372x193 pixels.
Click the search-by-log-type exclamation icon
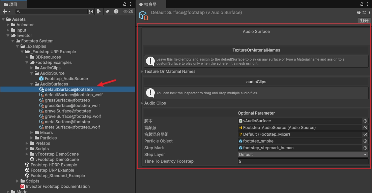coord(116,11)
